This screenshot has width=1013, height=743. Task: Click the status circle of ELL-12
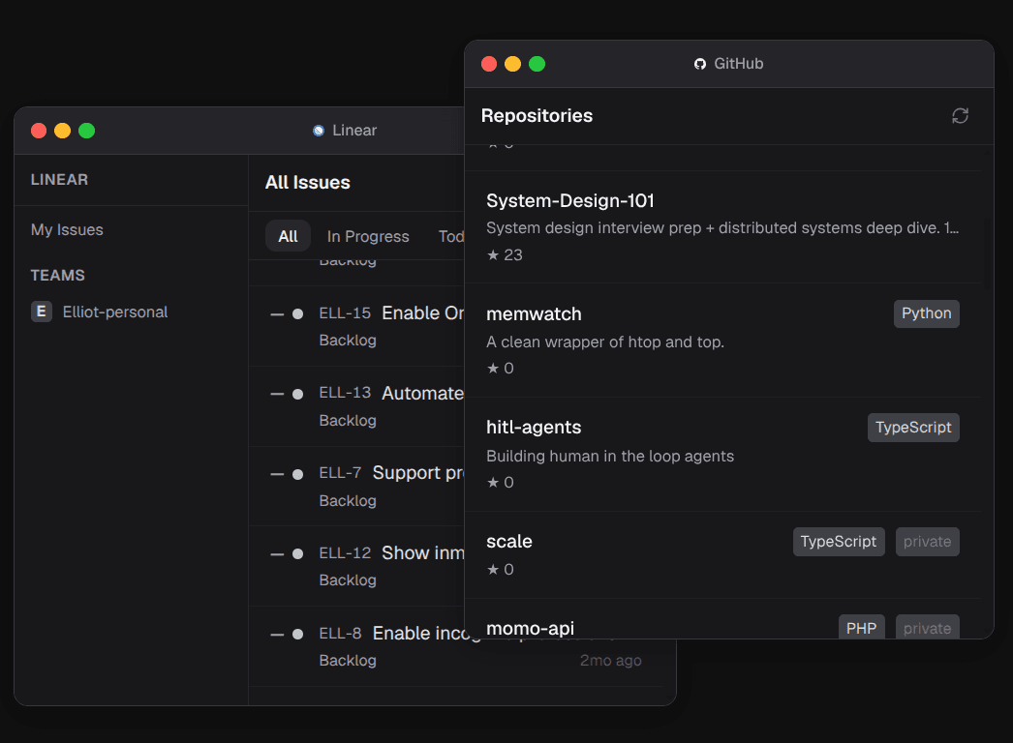[298, 553]
